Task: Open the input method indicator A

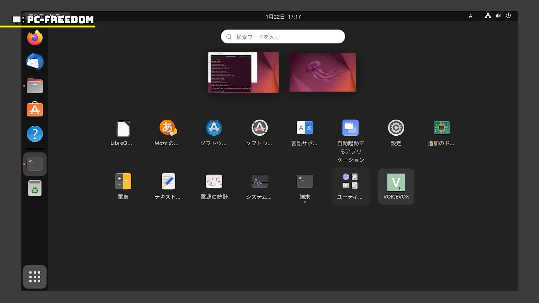Action: click(471, 16)
